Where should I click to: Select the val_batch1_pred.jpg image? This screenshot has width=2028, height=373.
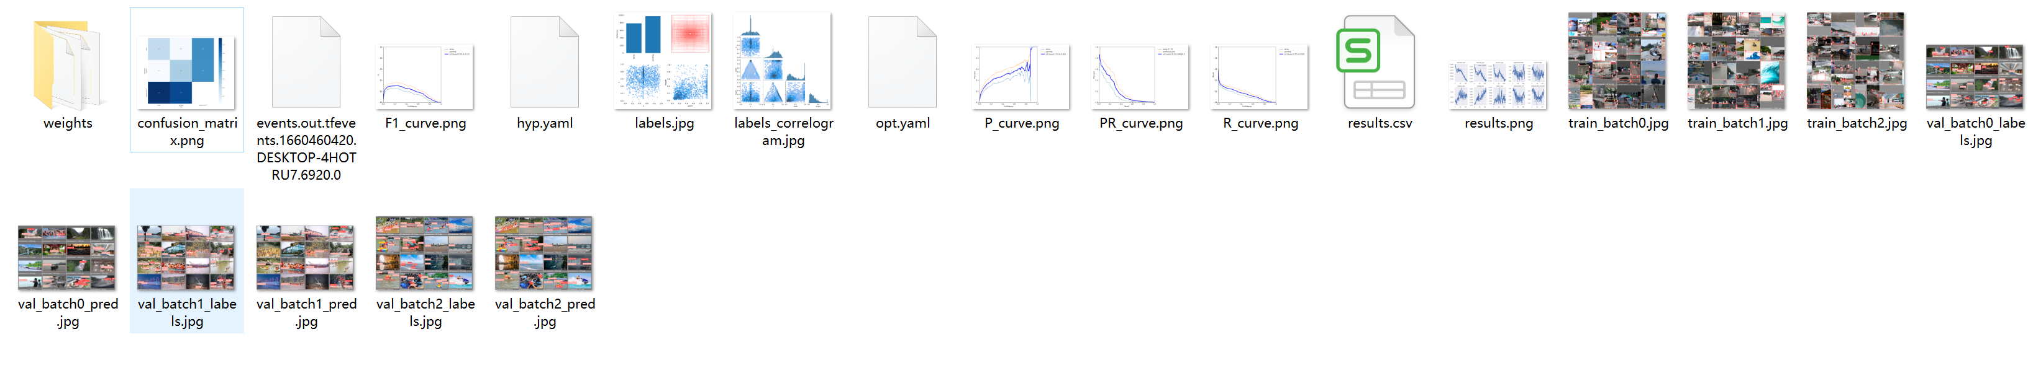point(306,258)
